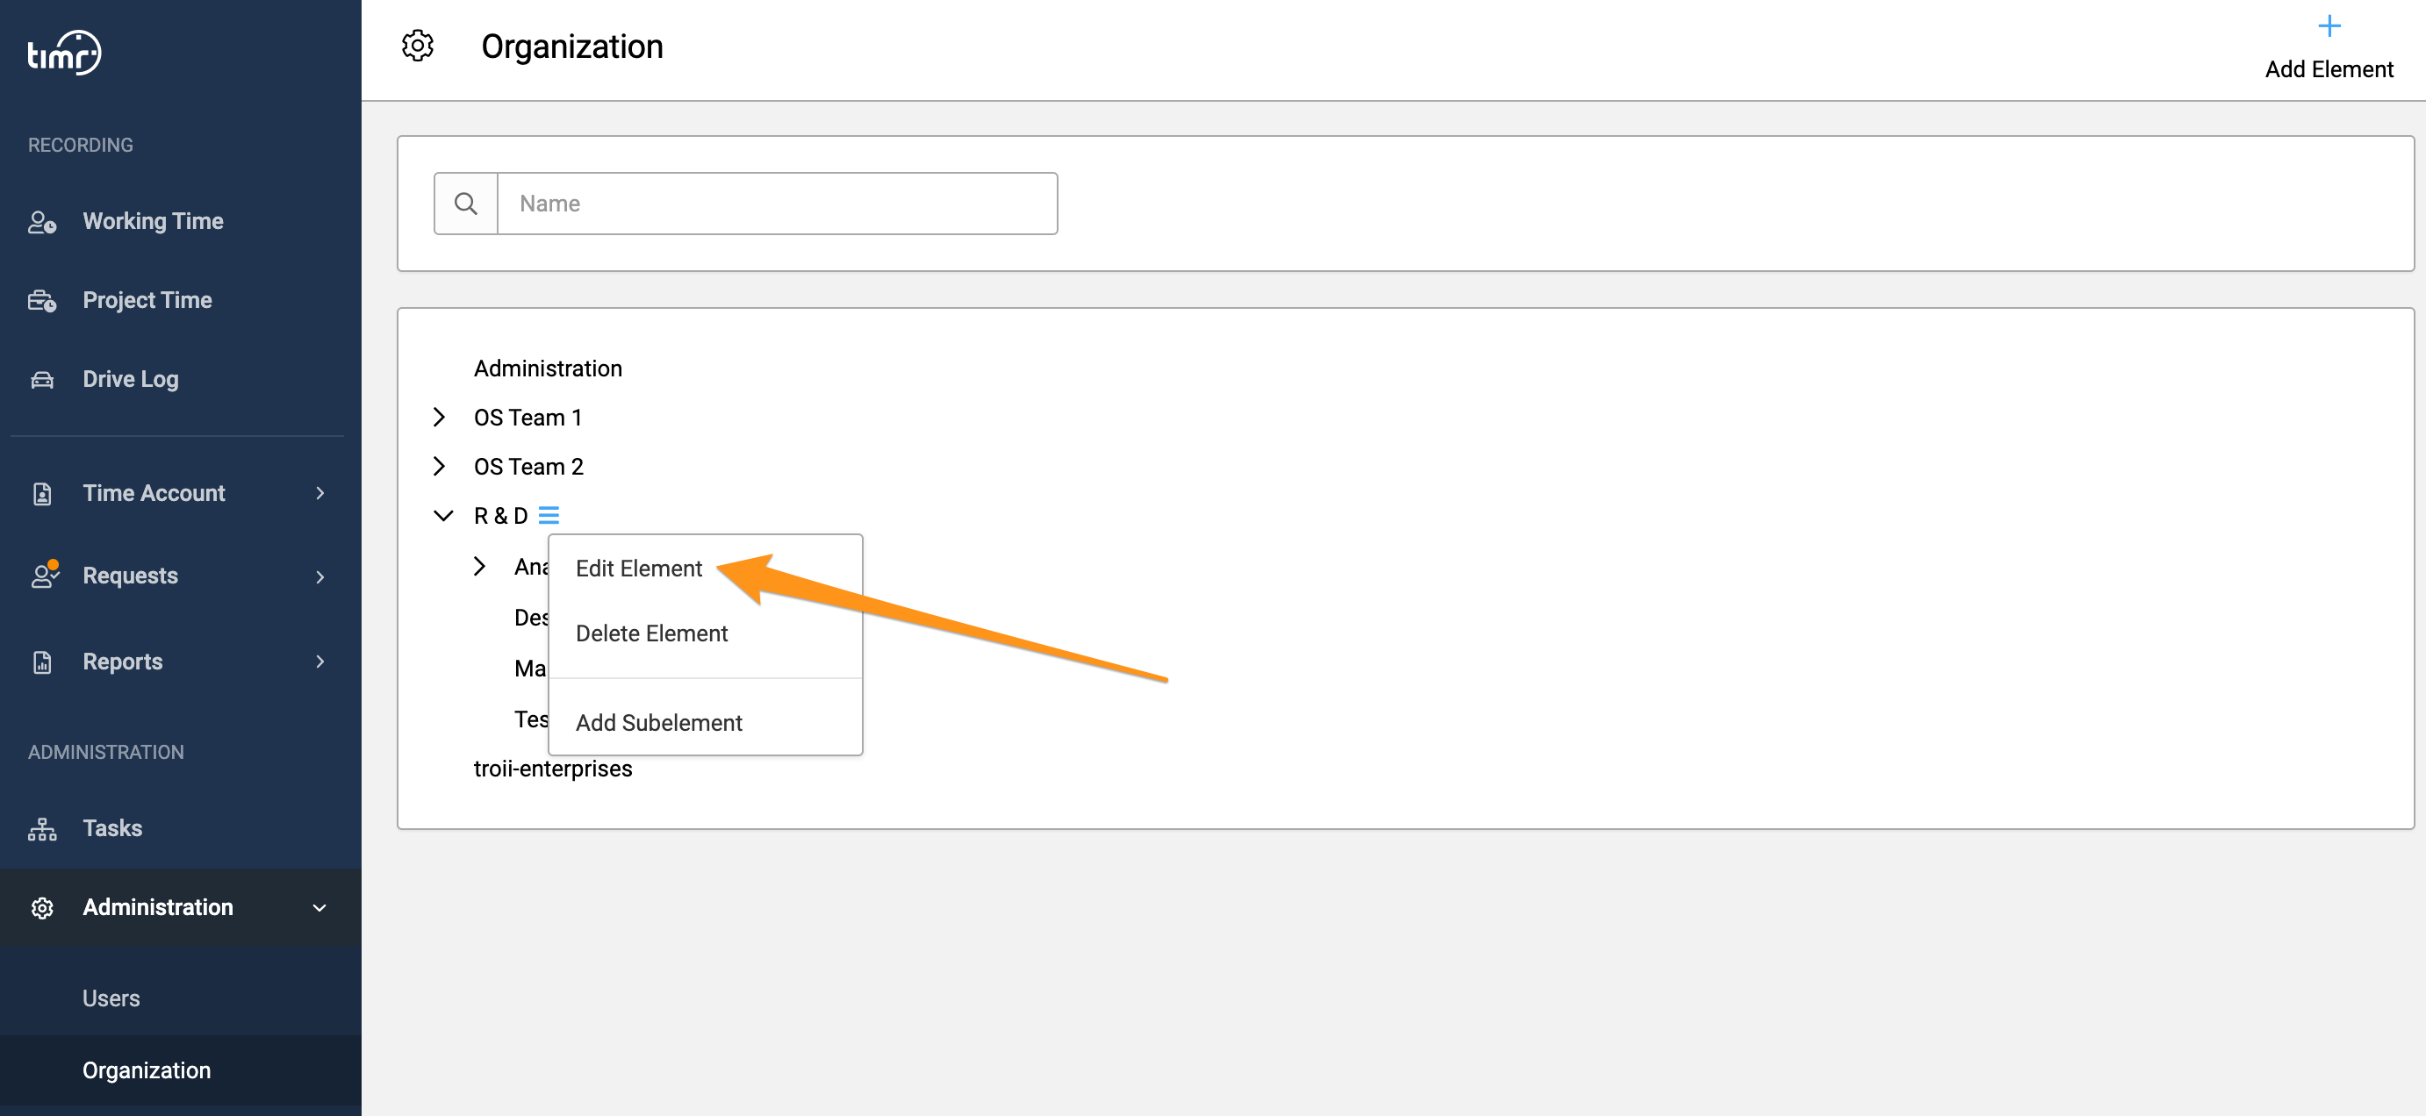
Task: Expand the Reports submenu arrow
Action: coord(320,662)
